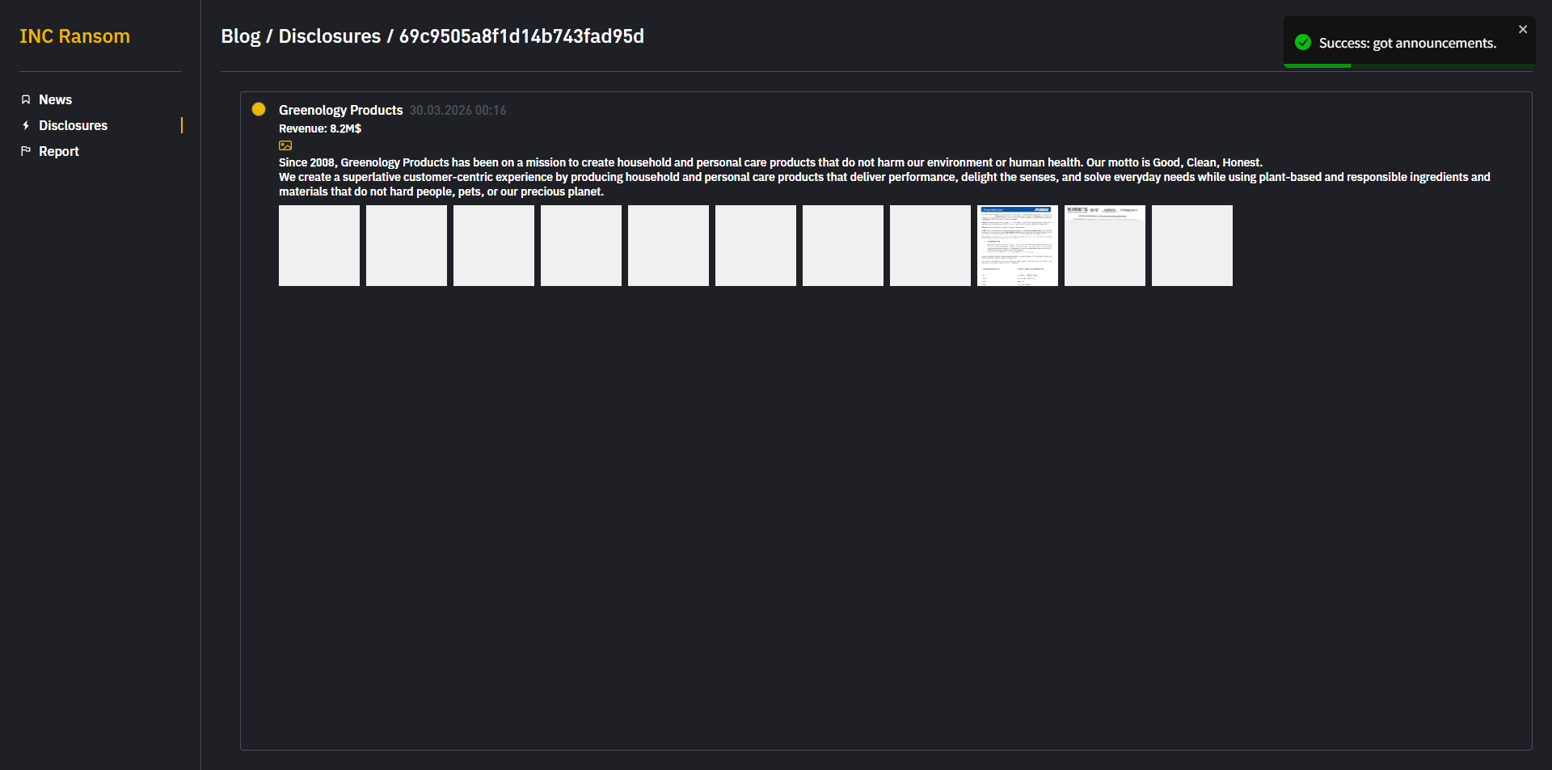Click the post timestamp 30.03.2026 00:16
1552x770 pixels.
click(x=458, y=111)
